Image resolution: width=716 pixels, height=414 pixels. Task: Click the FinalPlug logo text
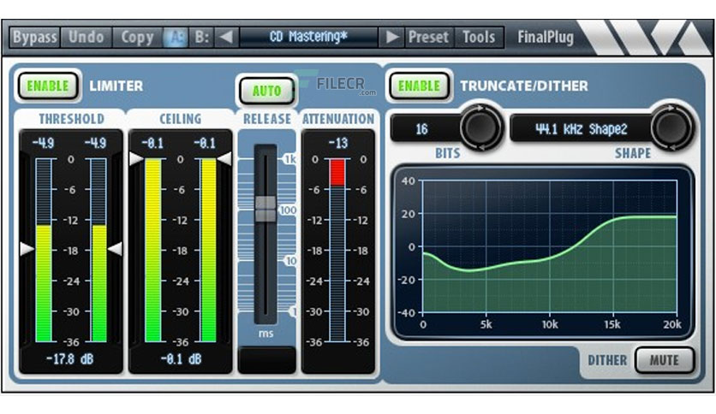point(546,37)
